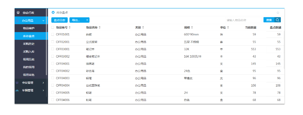The image size is (303, 115).
Task: Click the magnifier search icon
Action: [x=278, y=20]
